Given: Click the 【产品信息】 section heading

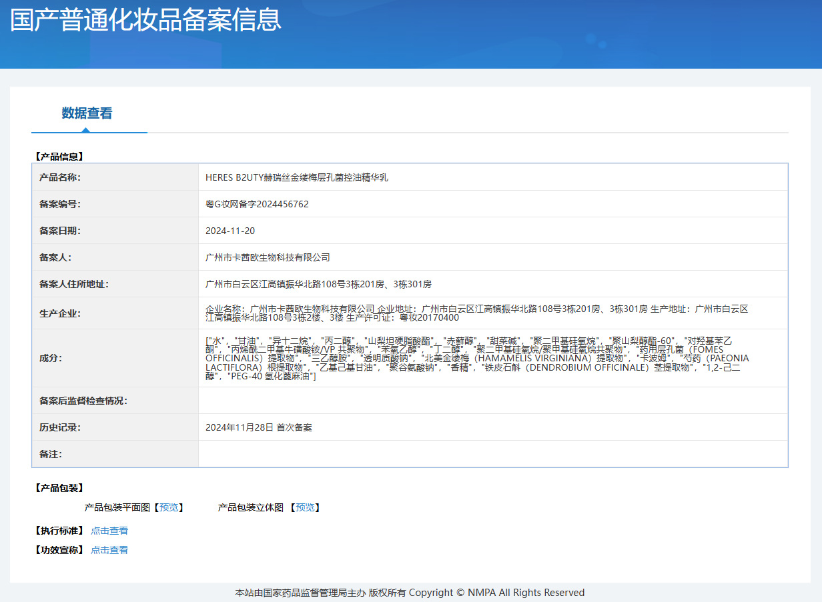Looking at the screenshot, I should click(x=59, y=157).
